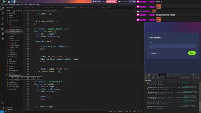Expand the OUTLINE section
Screen dimensions: 201x113
coord(9,107)
